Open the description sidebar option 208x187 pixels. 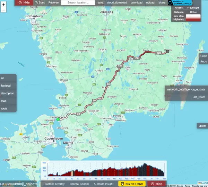pyautogui.click(x=8, y=93)
